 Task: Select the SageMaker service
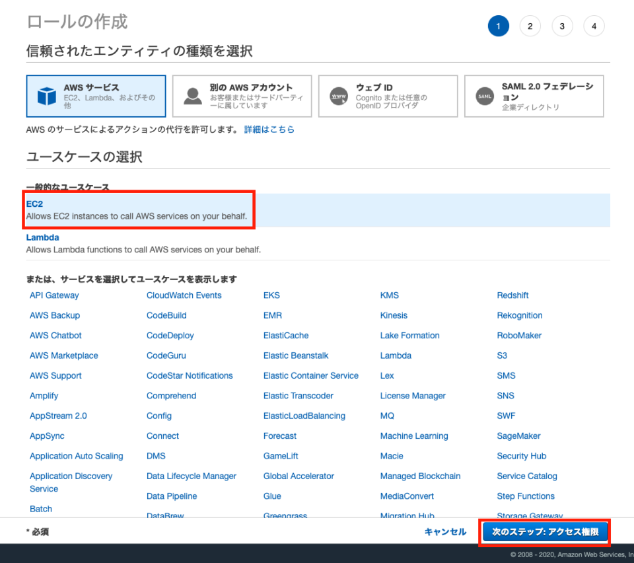(519, 436)
